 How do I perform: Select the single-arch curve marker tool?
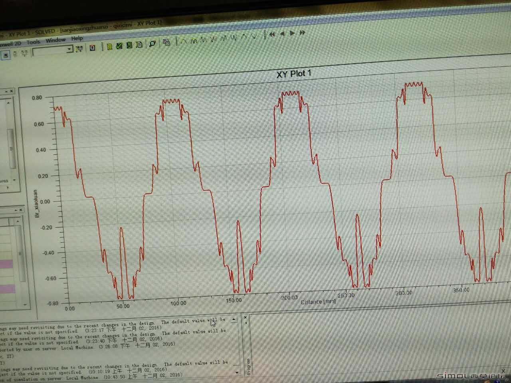[184, 41]
